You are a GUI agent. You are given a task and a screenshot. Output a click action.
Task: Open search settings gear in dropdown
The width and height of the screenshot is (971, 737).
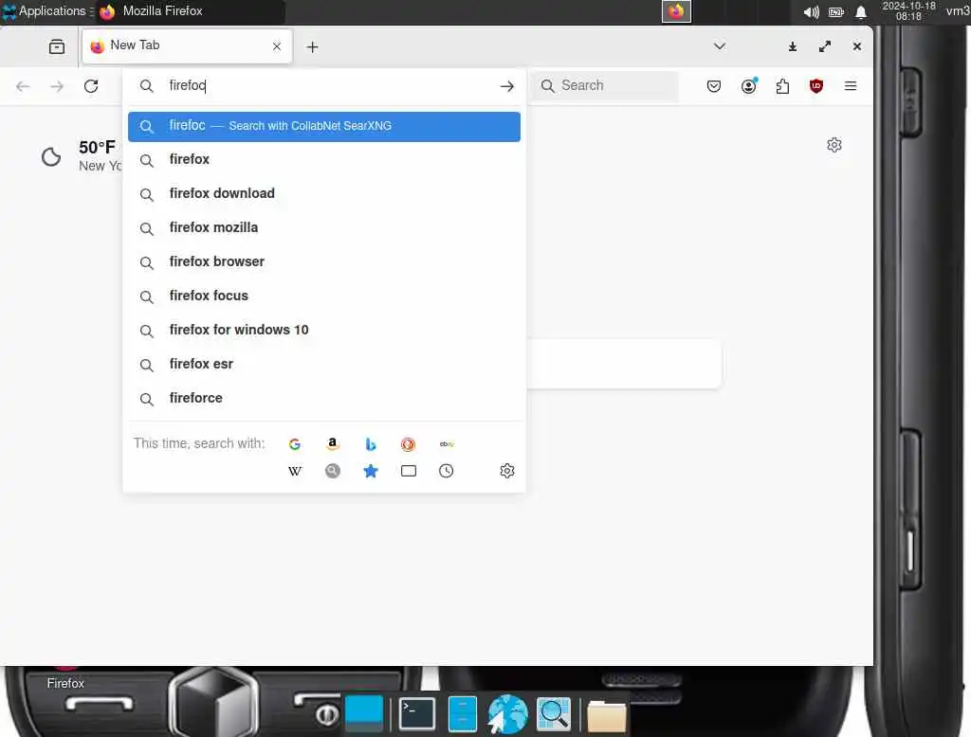coord(507,471)
